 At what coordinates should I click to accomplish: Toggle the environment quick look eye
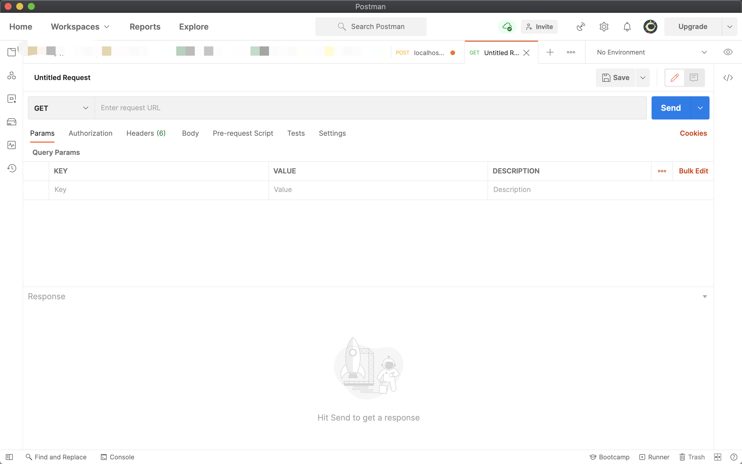[x=728, y=52]
